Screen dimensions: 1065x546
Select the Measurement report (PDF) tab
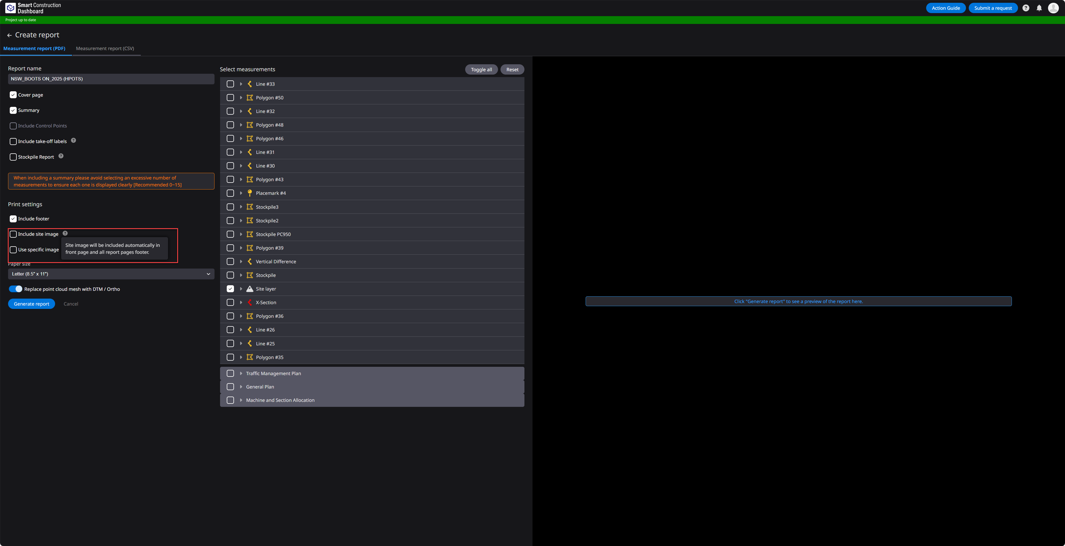(x=34, y=48)
